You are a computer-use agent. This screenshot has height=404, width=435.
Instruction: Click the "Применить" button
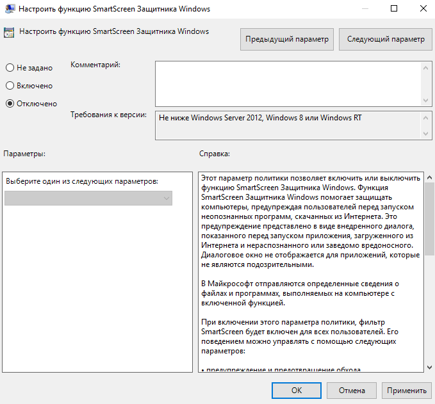click(x=407, y=391)
